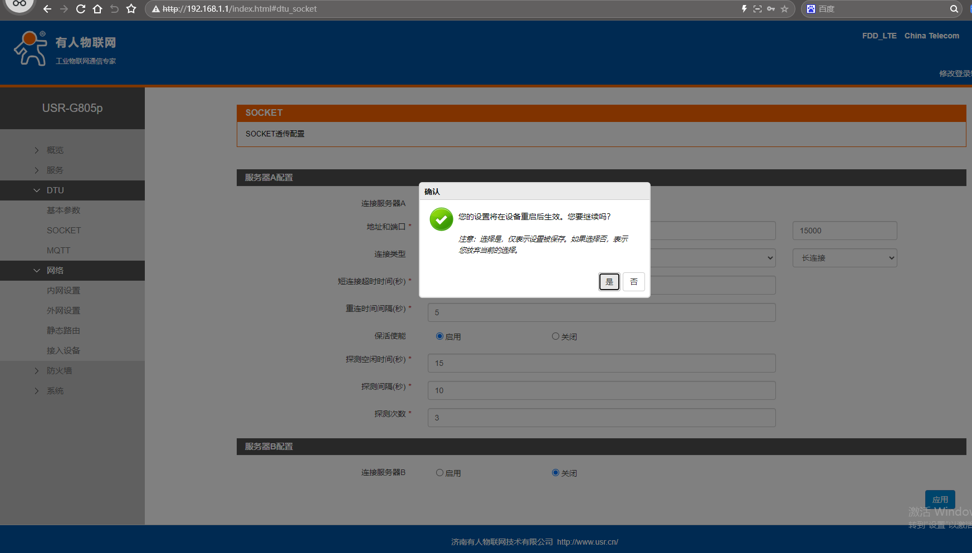Click the lightning bolt icon in address bar

tap(744, 9)
